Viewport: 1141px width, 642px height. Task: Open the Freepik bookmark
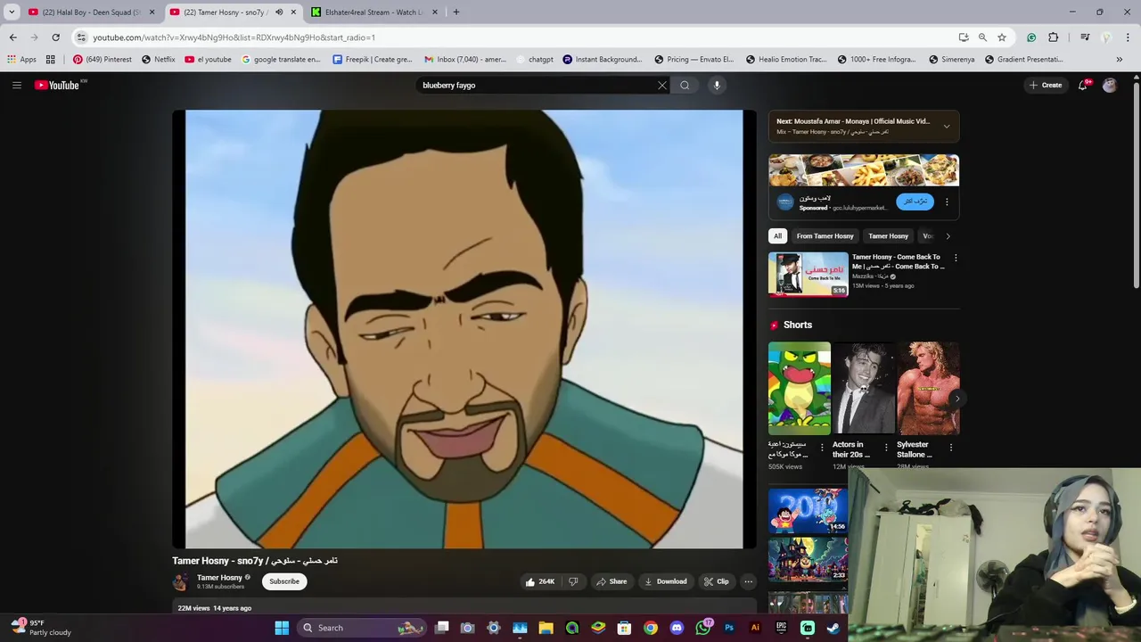pos(372,60)
